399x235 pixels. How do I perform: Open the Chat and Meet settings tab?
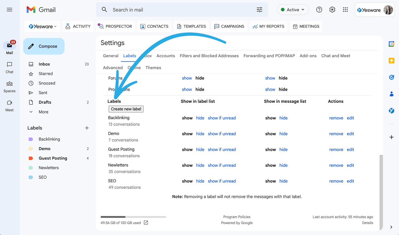click(335, 55)
